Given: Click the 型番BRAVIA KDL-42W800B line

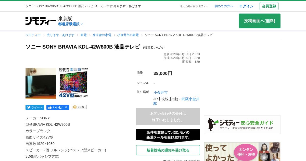Looking at the screenshot, I should (48, 124).
